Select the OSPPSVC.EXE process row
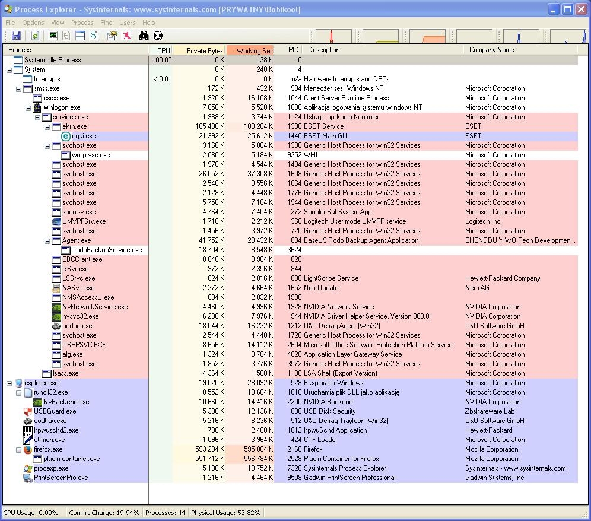The image size is (591, 521). click(x=290, y=345)
